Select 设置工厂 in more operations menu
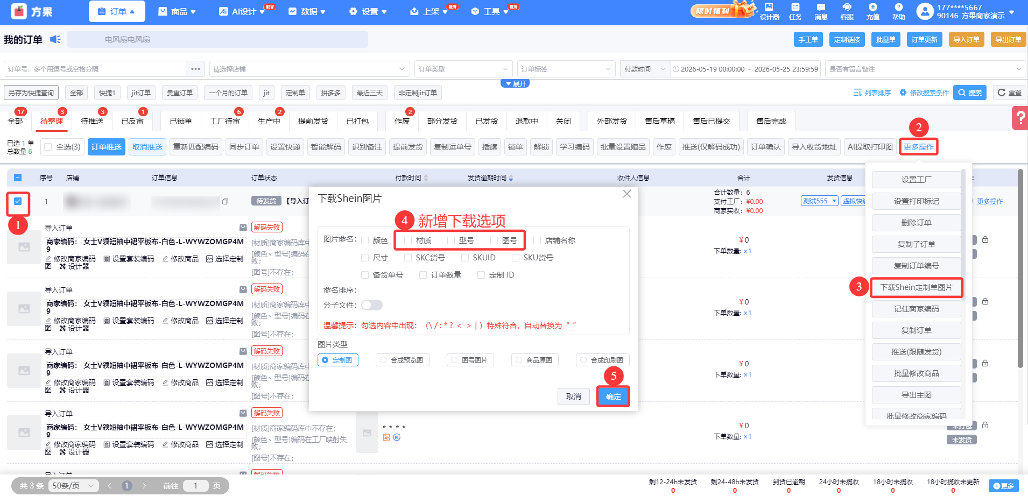Image resolution: width=1028 pixels, height=496 pixels. (916, 180)
